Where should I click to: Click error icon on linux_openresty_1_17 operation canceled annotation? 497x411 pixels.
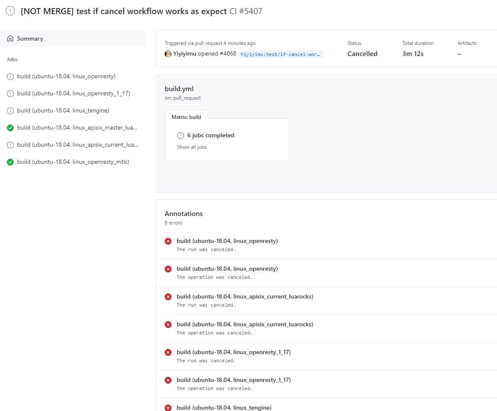click(168, 380)
